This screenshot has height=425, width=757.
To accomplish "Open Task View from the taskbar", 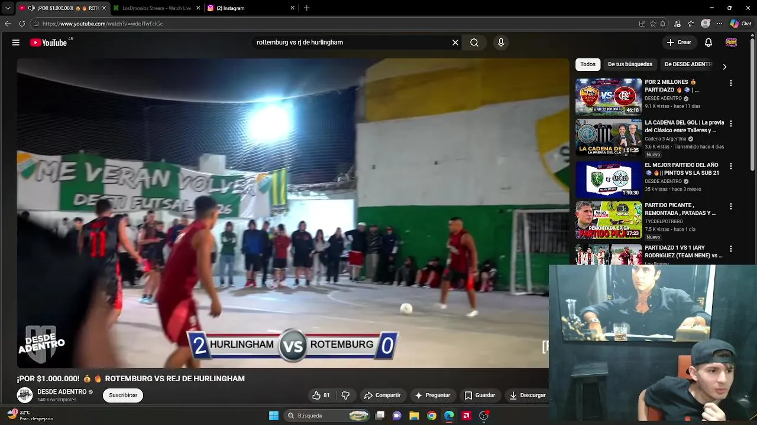I will (x=380, y=416).
